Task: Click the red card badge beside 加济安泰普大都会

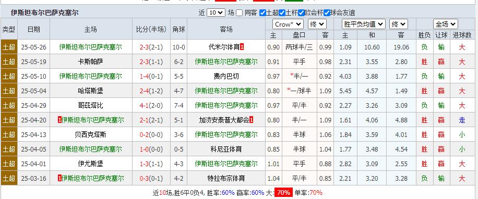Action: 251,120
